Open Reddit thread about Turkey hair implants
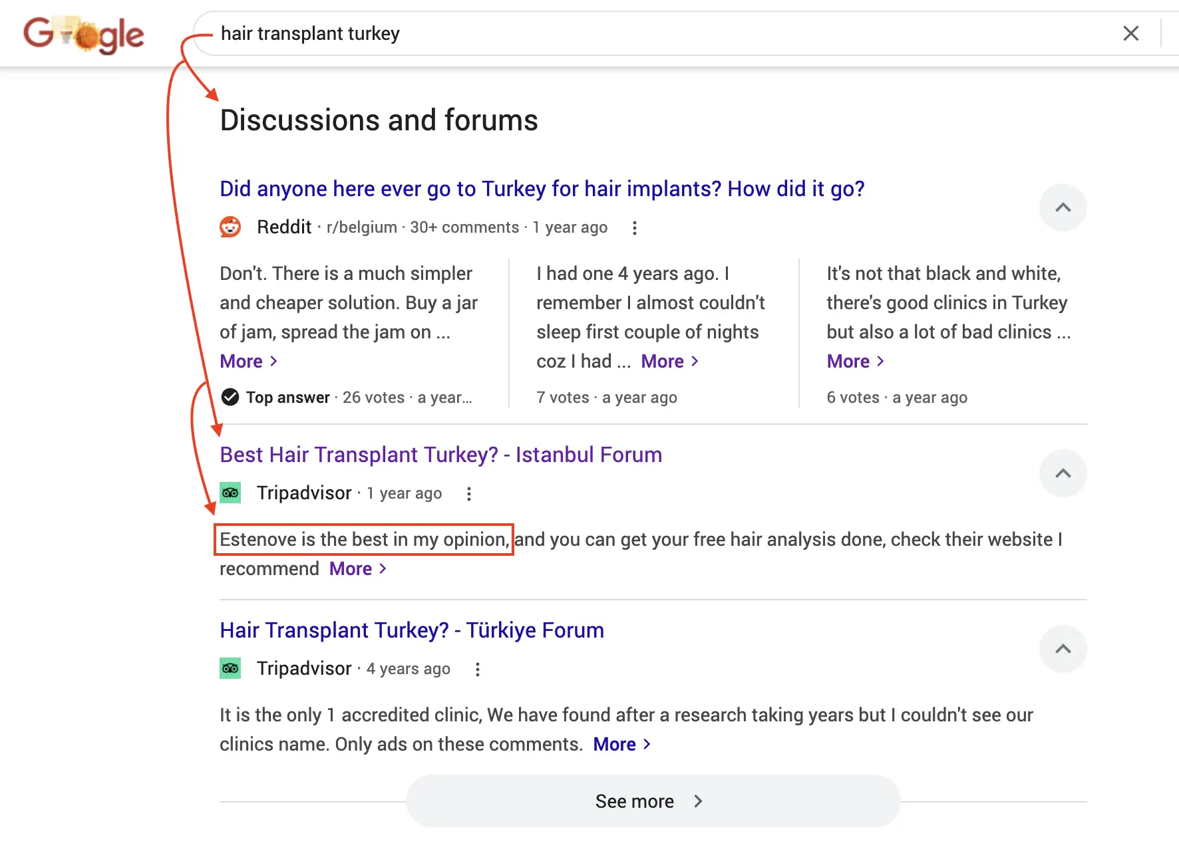Screen dimensions: 1179x851 tap(542, 189)
